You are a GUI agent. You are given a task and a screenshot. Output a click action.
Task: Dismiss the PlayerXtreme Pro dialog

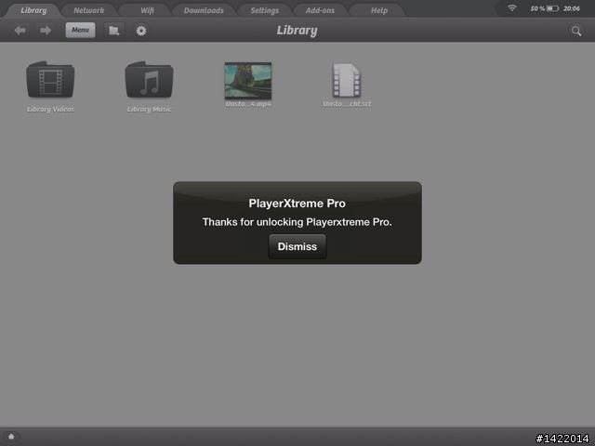pos(297,246)
